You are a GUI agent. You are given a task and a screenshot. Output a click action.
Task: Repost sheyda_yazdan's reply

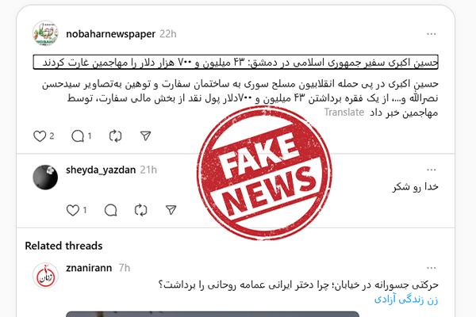click(x=141, y=210)
